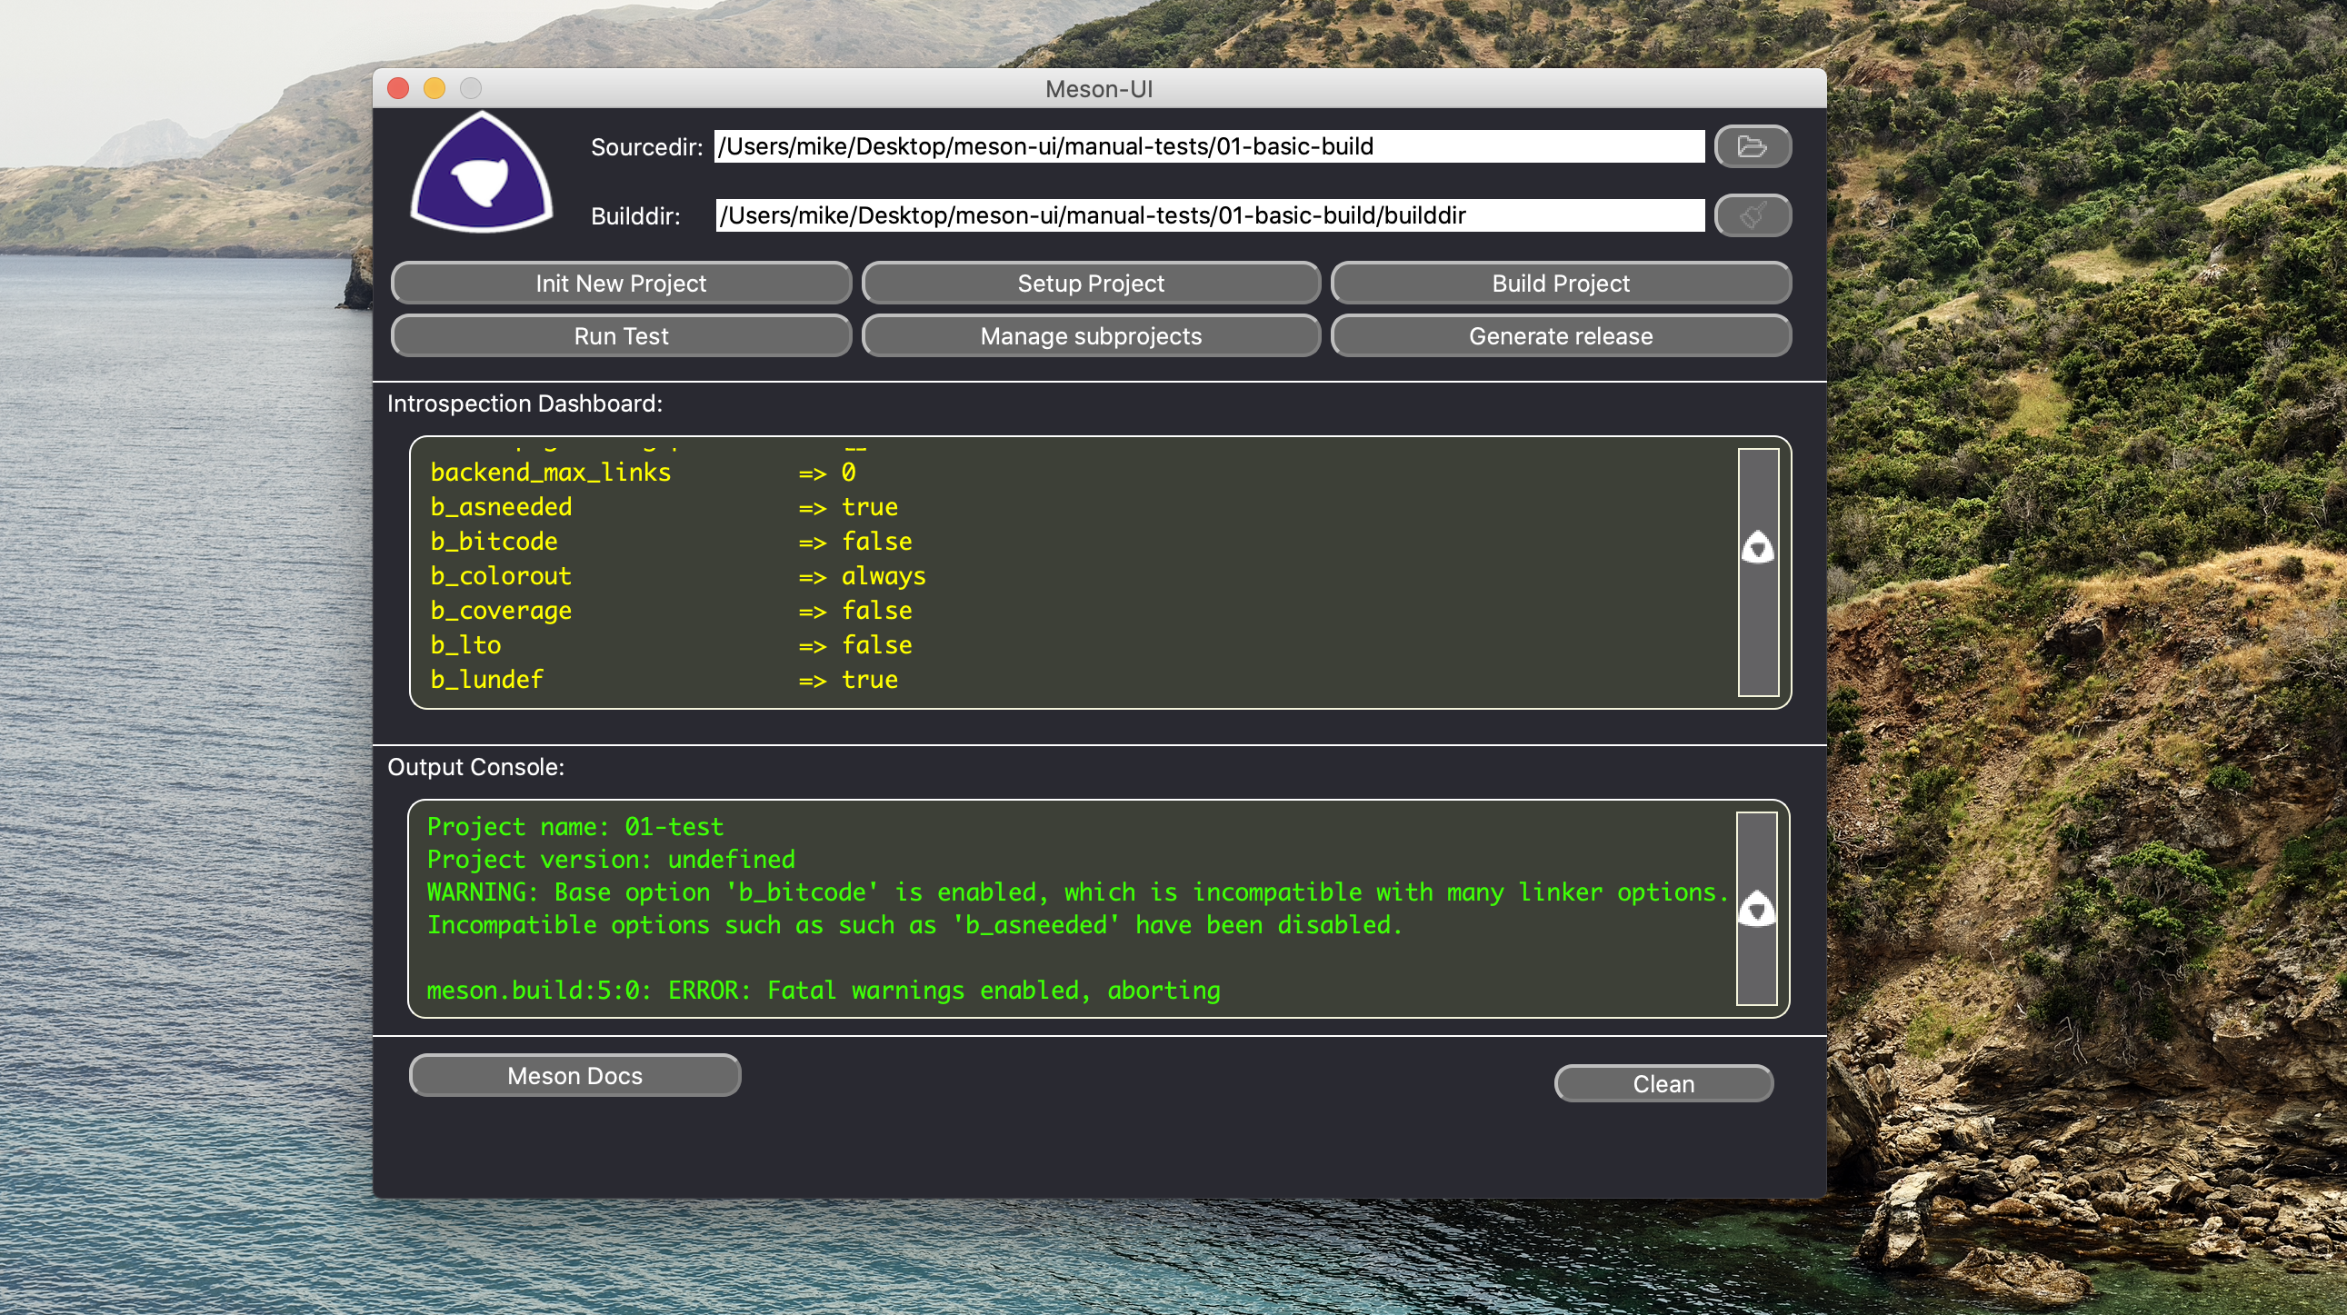The width and height of the screenshot is (2347, 1315).
Task: Click Setup Project button
Action: (x=1090, y=284)
